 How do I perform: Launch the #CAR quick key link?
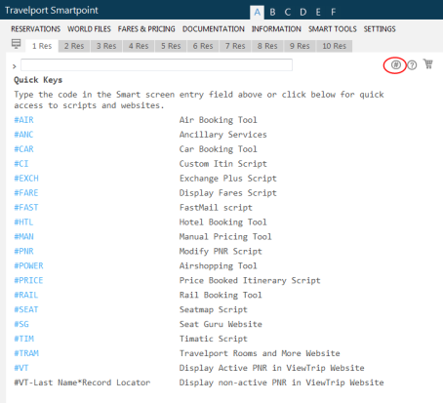click(x=23, y=149)
